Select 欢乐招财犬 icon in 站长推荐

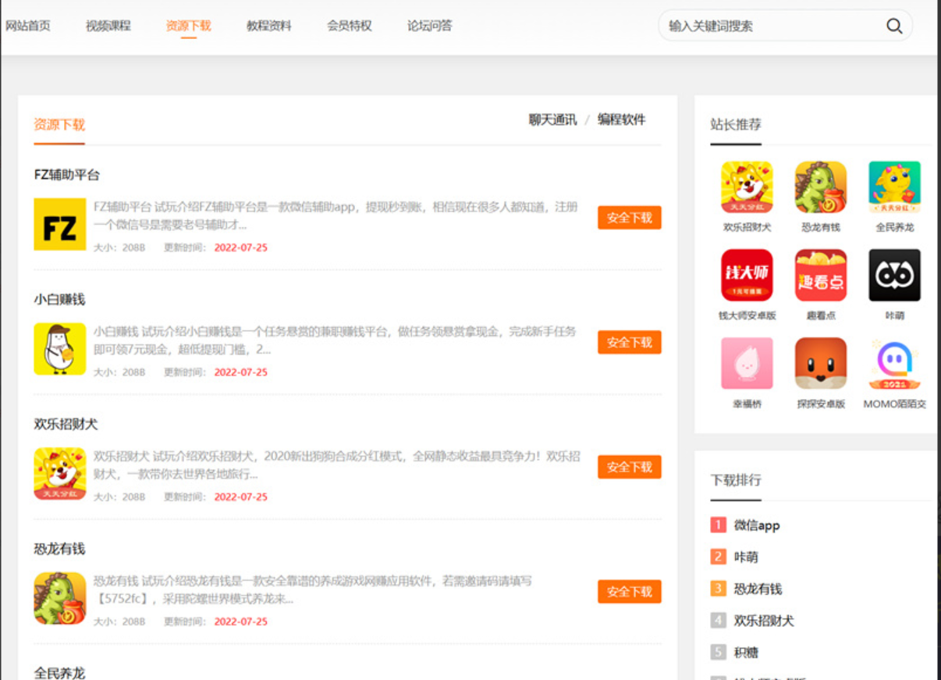[747, 187]
